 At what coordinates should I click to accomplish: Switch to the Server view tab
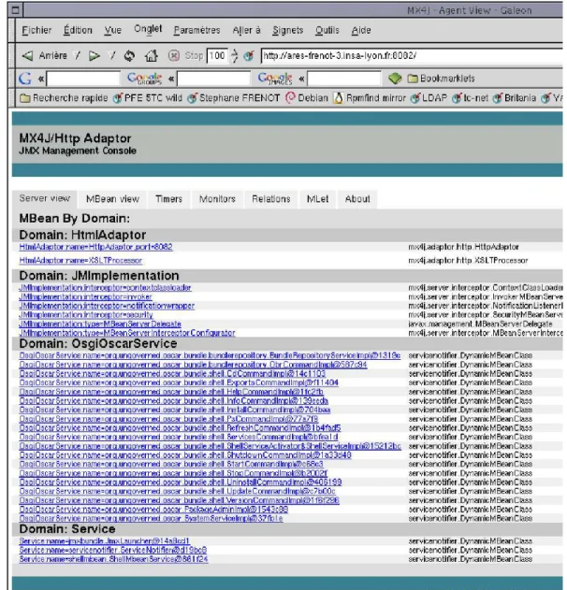coord(44,198)
